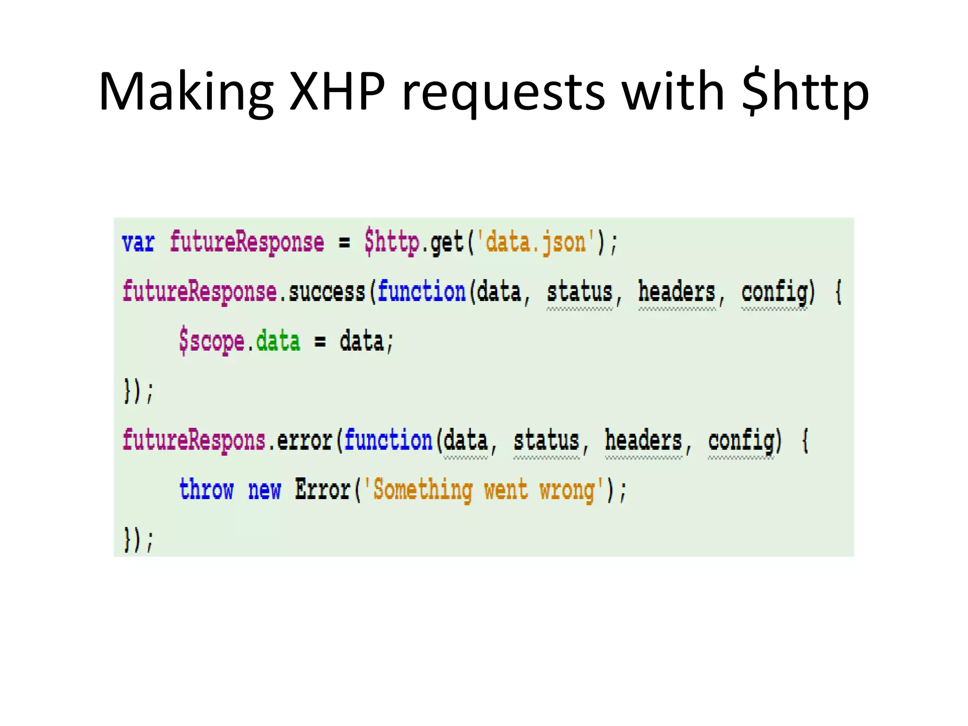This screenshot has height=726, width=968.
Task: Click the 'success' method name
Action: tap(327, 292)
